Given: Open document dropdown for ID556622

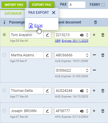Looking at the screenshot, I should click(87, 70).
